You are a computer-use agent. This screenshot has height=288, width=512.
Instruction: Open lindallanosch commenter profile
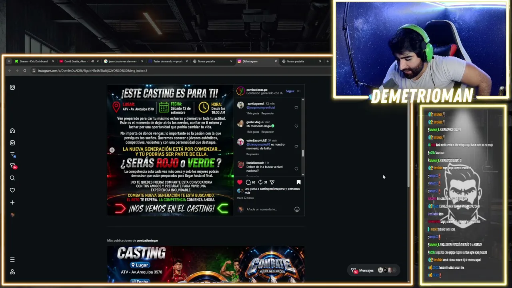255,163
